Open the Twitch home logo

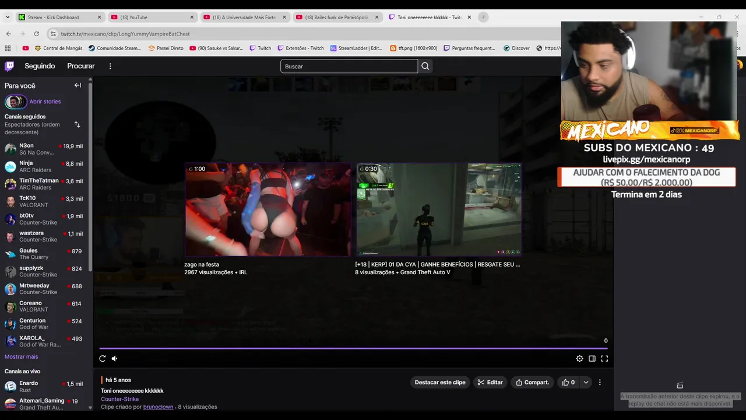coord(9,66)
